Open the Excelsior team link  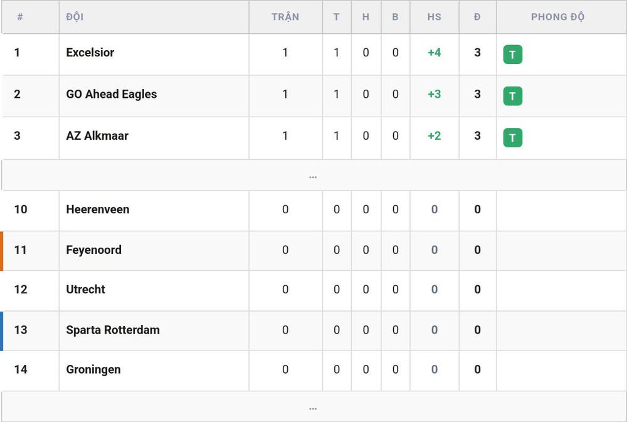coord(90,53)
